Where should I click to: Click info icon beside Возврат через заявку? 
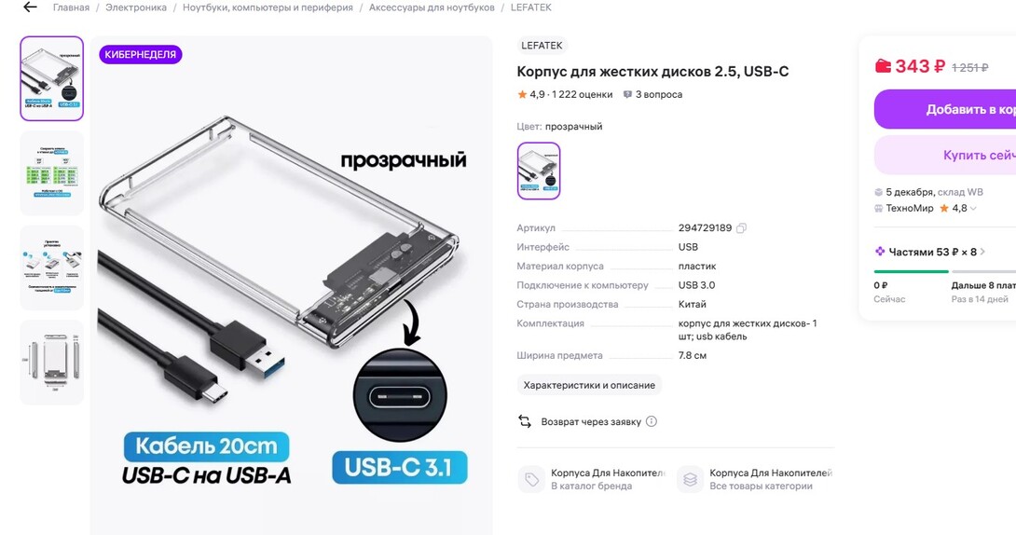(x=652, y=421)
